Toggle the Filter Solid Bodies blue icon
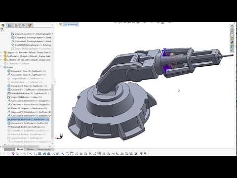 tap(49, 154)
